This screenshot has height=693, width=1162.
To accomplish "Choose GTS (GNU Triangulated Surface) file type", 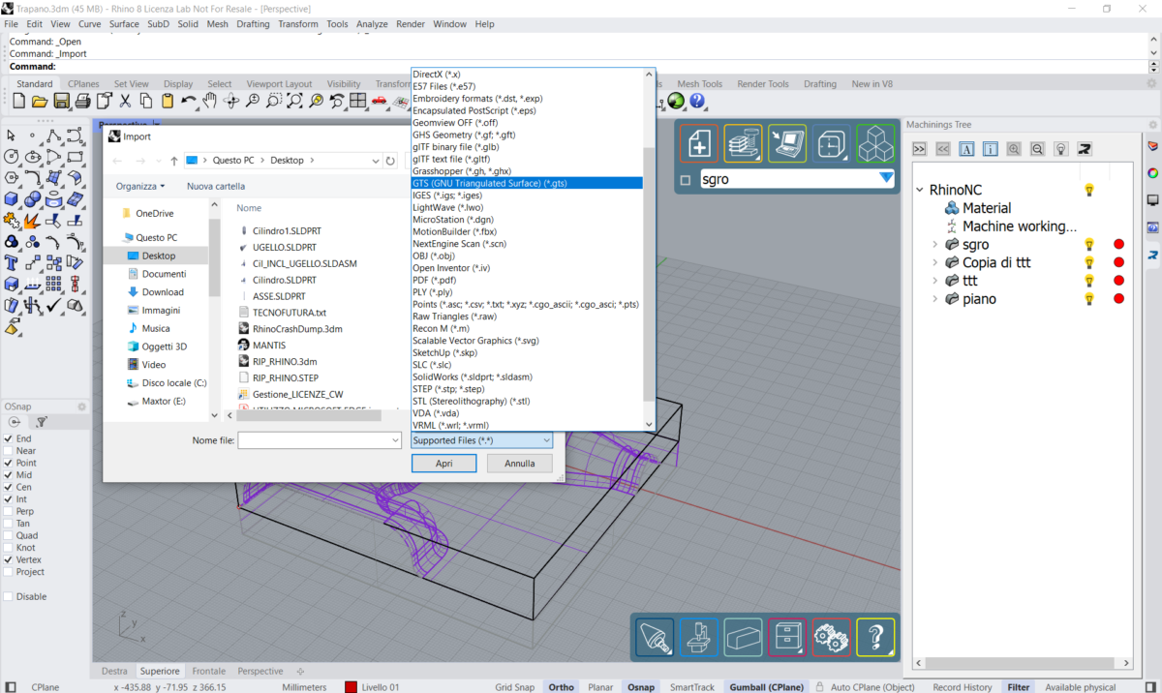I will 527,183.
